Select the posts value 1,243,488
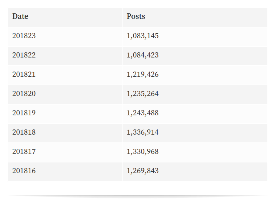Screen dimensions: 274x201 click(143, 113)
